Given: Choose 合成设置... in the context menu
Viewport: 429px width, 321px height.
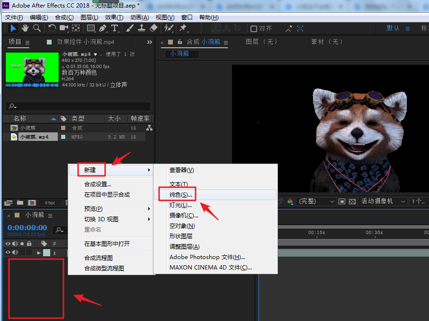Looking at the screenshot, I should [x=110, y=184].
